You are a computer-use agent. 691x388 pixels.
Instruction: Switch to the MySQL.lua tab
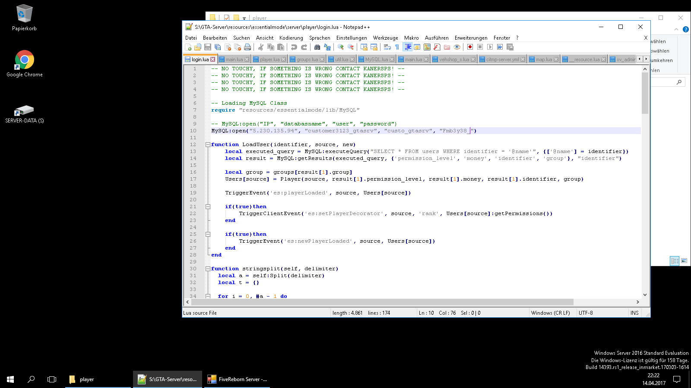376,59
